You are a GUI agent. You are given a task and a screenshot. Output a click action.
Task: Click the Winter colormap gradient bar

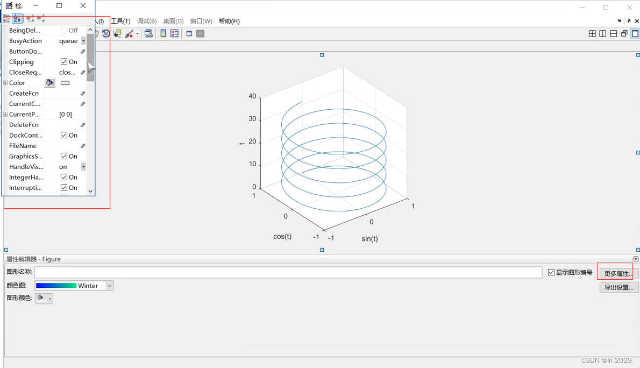pos(56,286)
